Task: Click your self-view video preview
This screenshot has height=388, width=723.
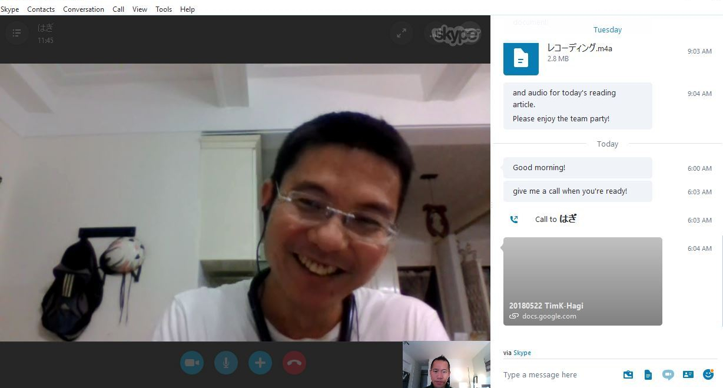Action: [x=446, y=364]
